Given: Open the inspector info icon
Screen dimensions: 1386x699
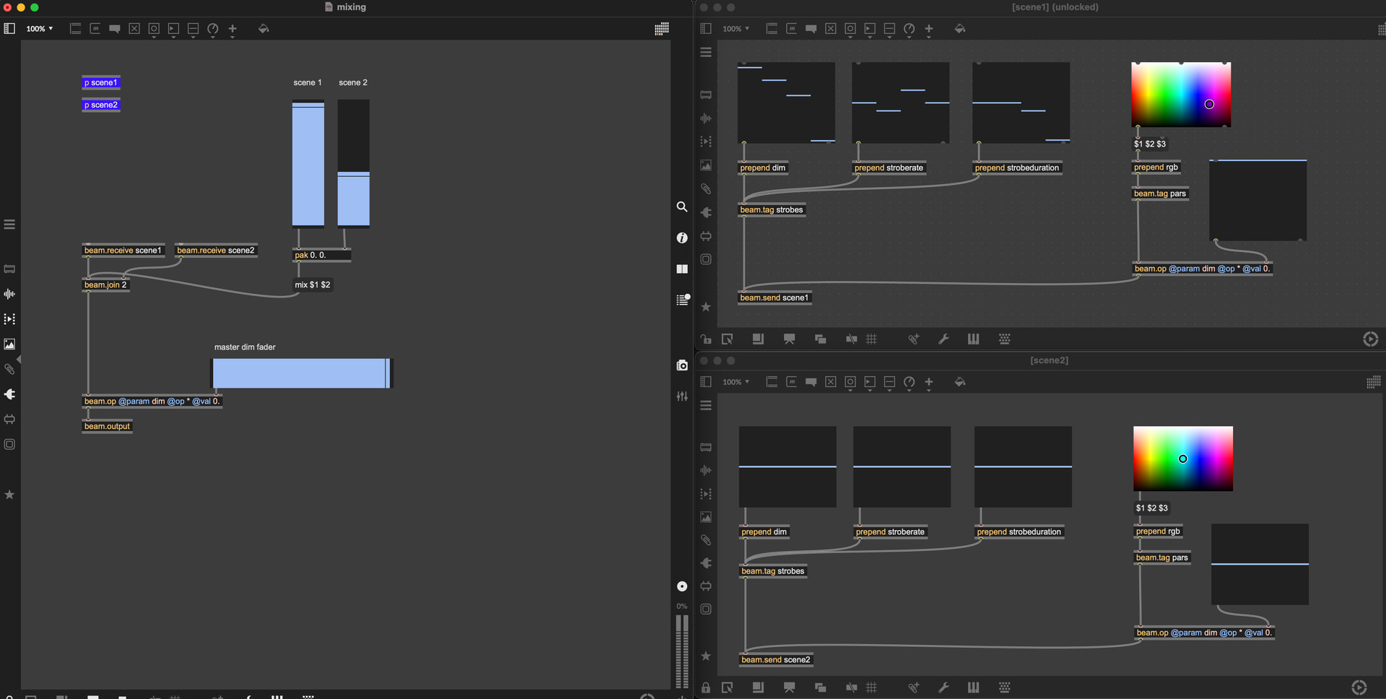Looking at the screenshot, I should (681, 238).
